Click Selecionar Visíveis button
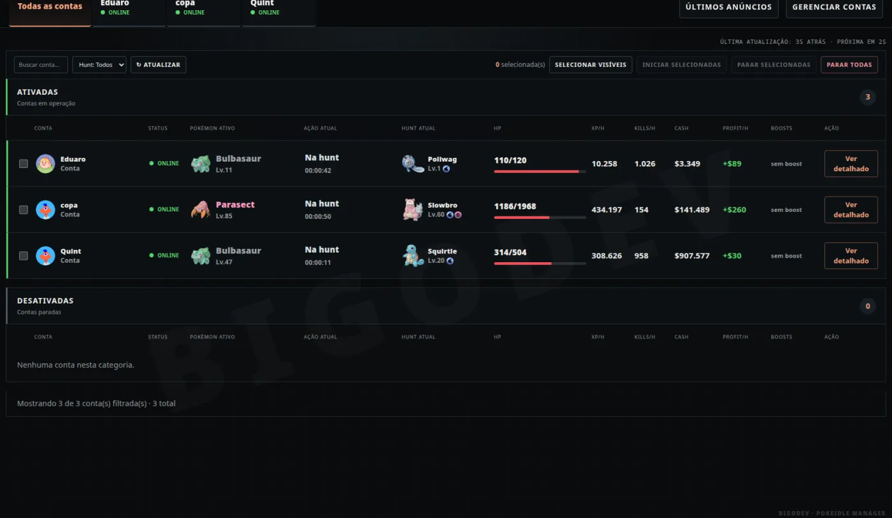 (x=591, y=64)
